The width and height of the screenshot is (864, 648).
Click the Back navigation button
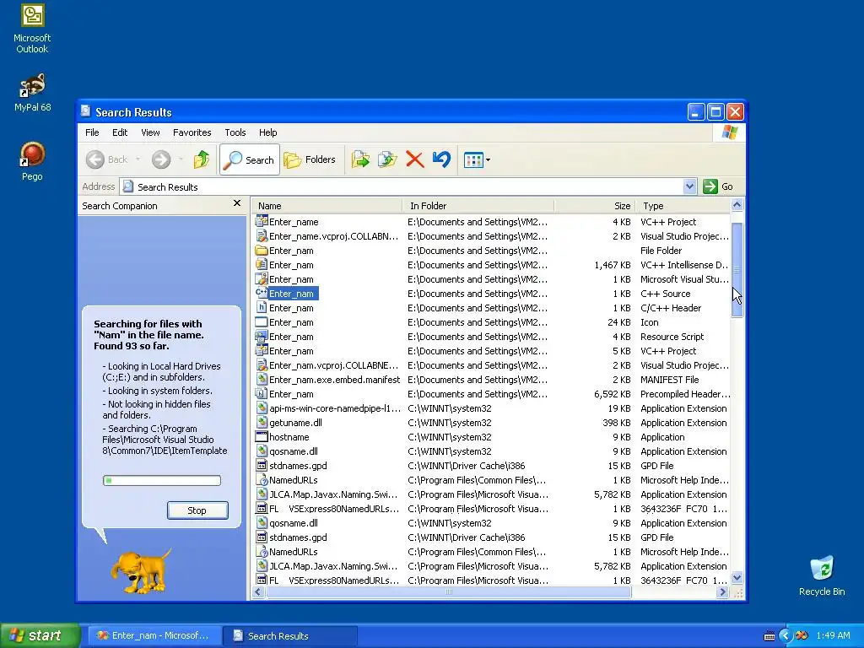pos(107,159)
